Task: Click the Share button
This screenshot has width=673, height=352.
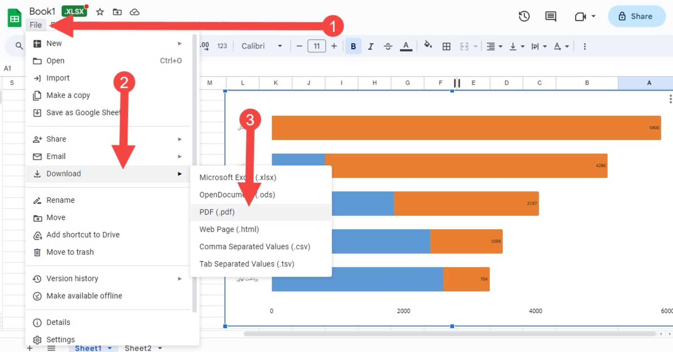Action: click(637, 16)
